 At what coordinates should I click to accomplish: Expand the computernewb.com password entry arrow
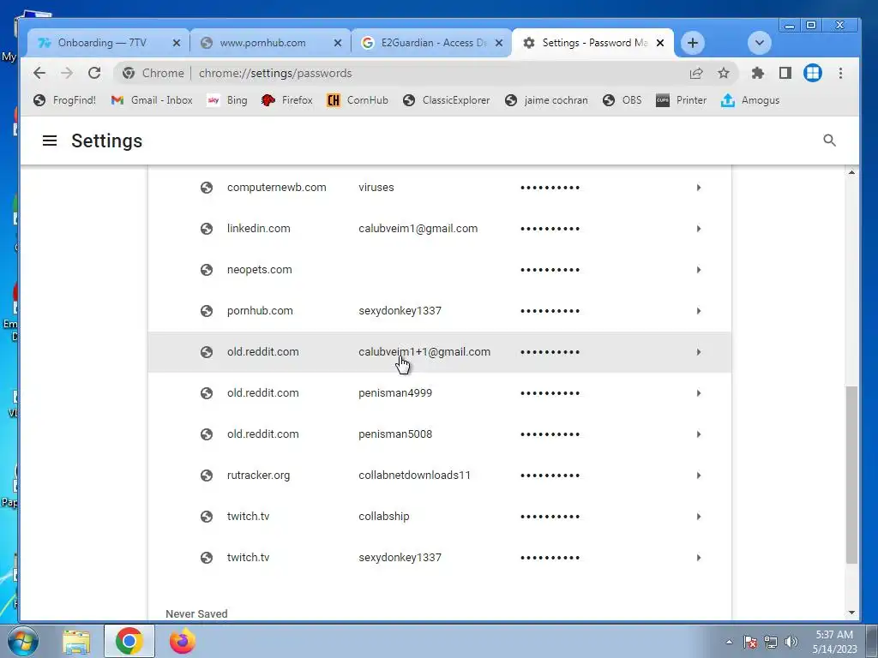[x=698, y=188]
